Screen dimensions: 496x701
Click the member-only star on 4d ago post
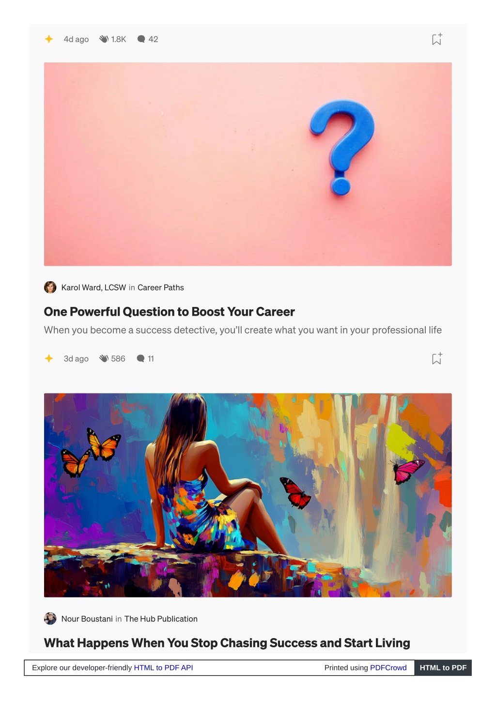click(49, 39)
